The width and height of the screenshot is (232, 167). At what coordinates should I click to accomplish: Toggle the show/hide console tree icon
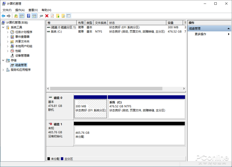[22, 16]
